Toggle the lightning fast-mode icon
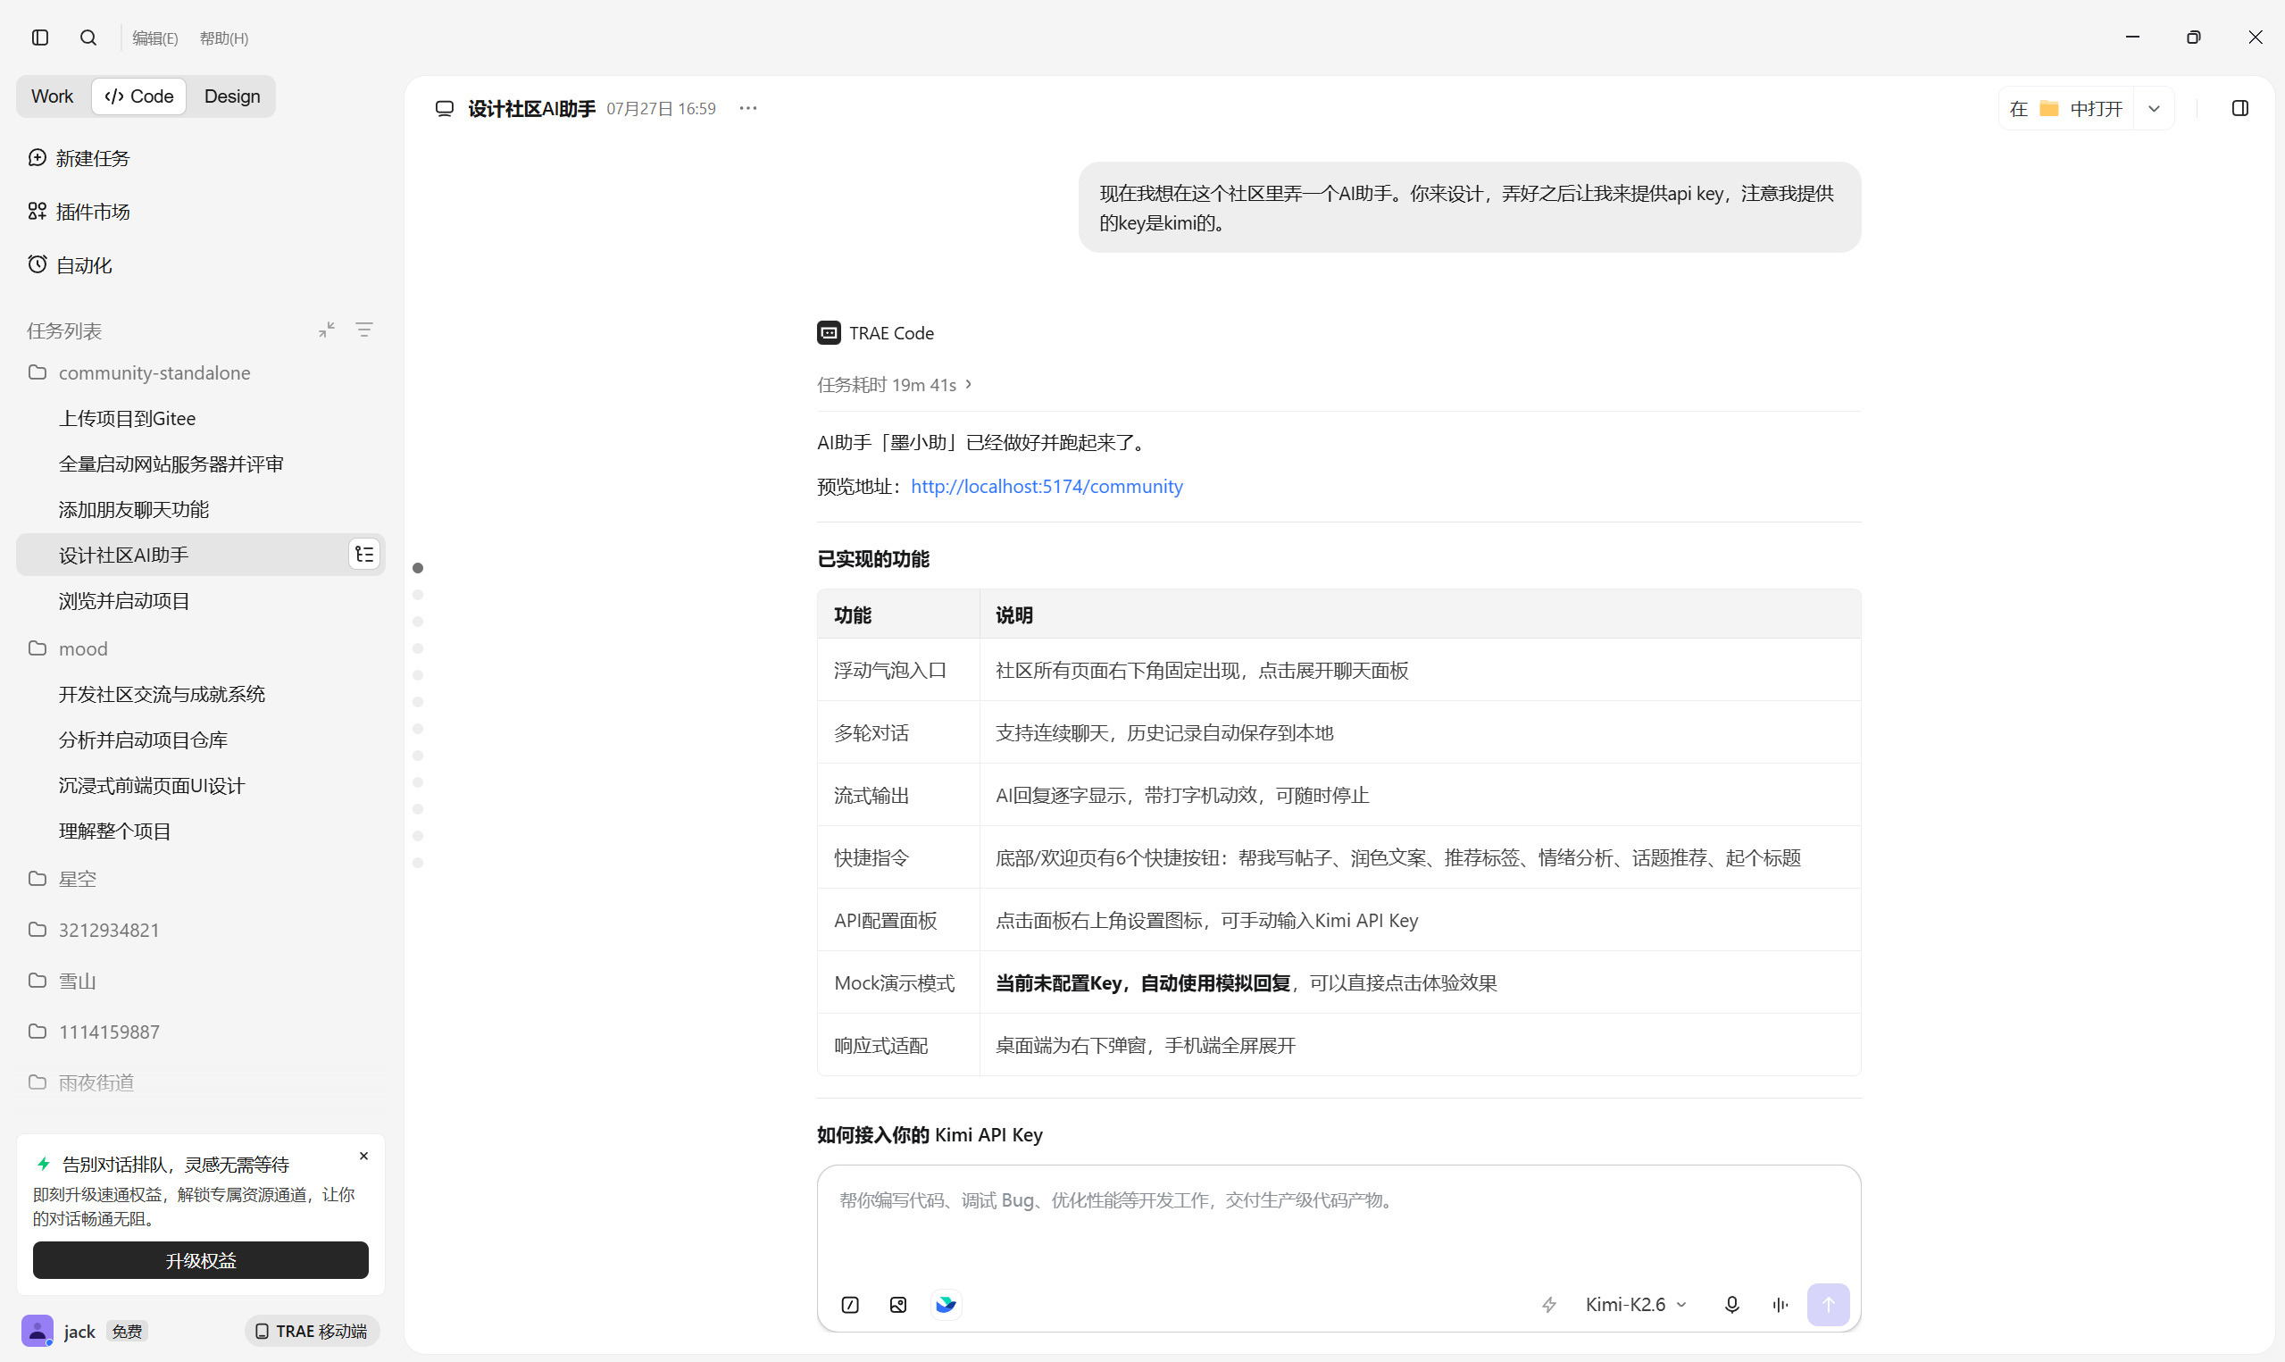This screenshot has width=2285, height=1362. [1549, 1305]
